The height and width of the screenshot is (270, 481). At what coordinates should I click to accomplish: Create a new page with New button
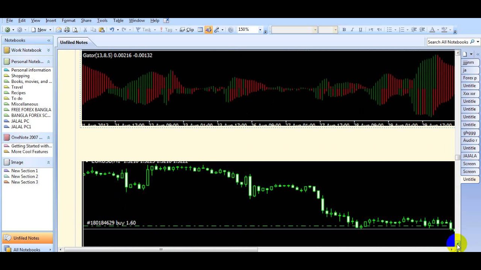(x=39, y=30)
